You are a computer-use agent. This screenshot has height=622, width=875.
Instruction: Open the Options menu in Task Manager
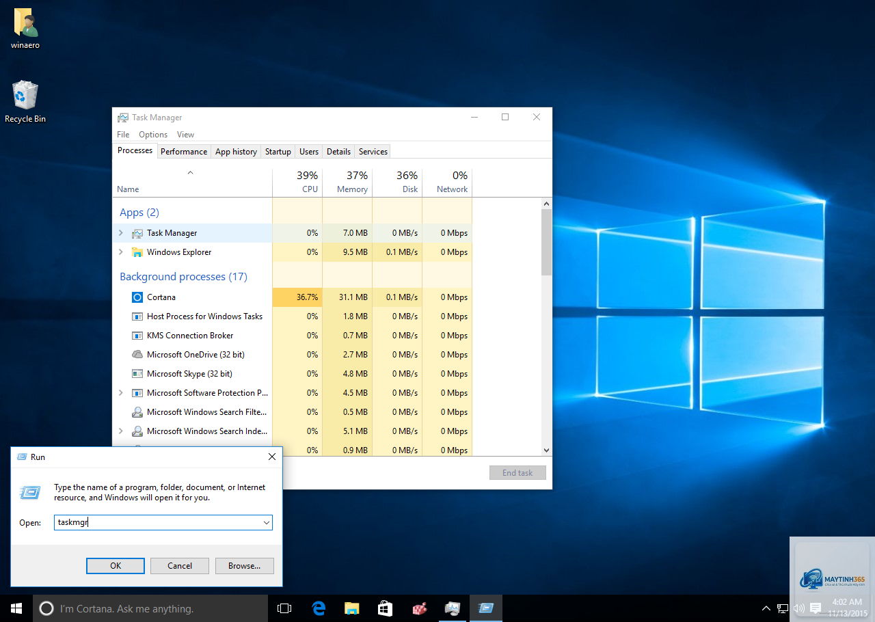click(153, 135)
